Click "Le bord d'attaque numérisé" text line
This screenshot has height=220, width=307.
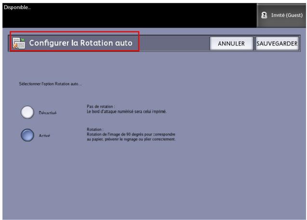[127, 111]
